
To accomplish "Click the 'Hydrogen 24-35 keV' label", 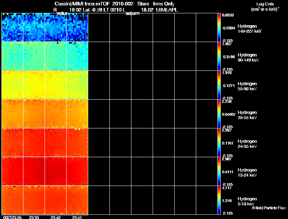I will (247, 144).
